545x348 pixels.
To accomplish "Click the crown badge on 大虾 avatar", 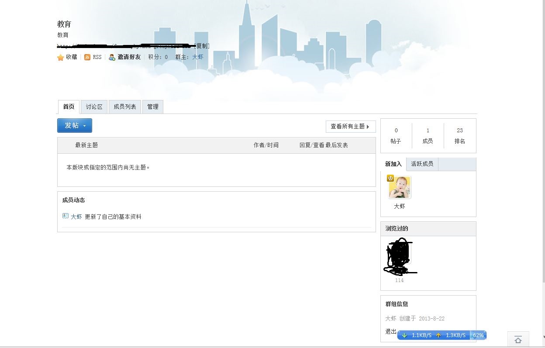I will pyautogui.click(x=390, y=178).
